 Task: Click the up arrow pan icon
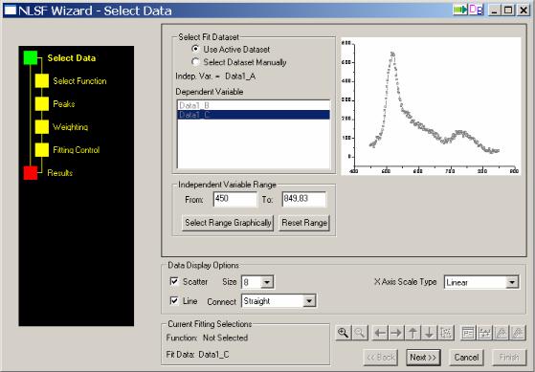click(x=412, y=333)
